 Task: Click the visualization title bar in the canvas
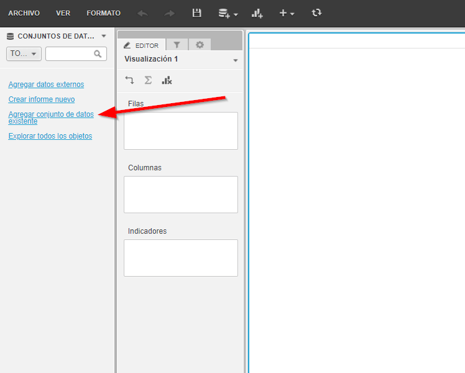pyautogui.click(x=357, y=41)
